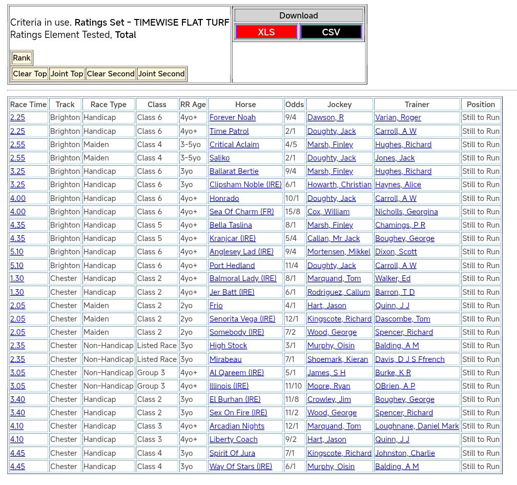517x485 pixels.
Task: Download ratings as XLS file
Action: 266,32
